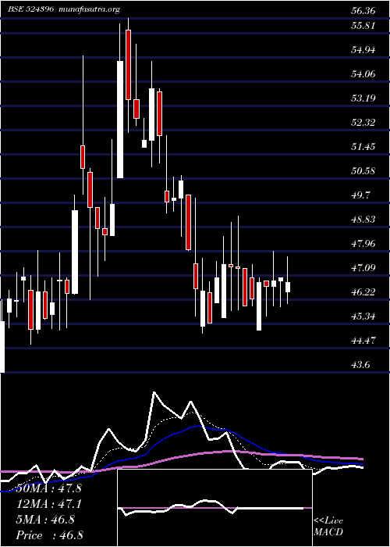Click the 56.36 price axis label
390x547 pixels.
(x=363, y=11)
